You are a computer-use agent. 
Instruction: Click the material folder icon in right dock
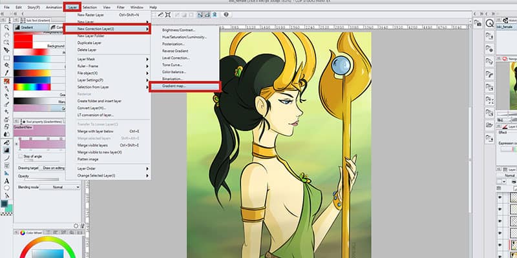pos(478,23)
